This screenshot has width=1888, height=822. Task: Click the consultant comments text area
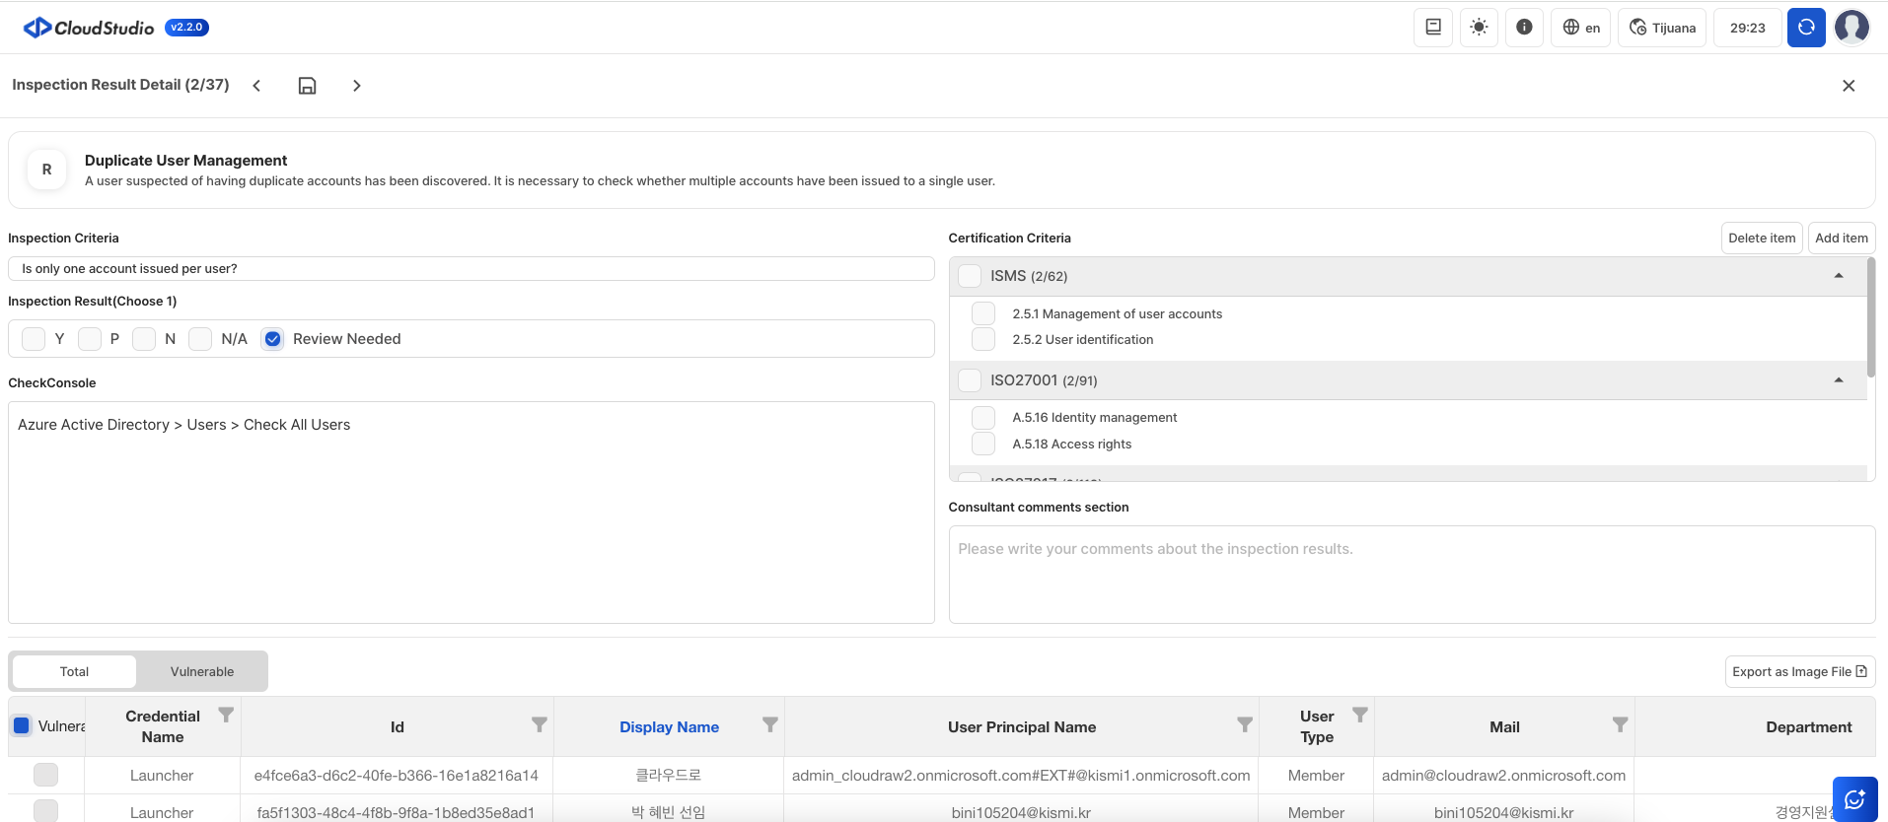[x=1411, y=574]
